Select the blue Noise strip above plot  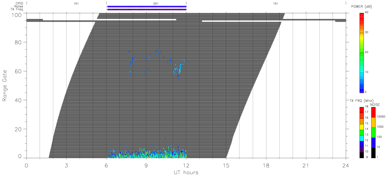[147, 6]
